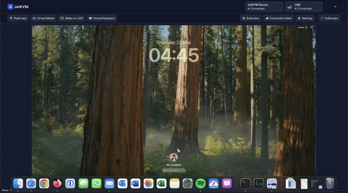The height and width of the screenshot is (193, 348).
Task: Expand the top-right chevron dropdown
Action: [x=335, y=7]
